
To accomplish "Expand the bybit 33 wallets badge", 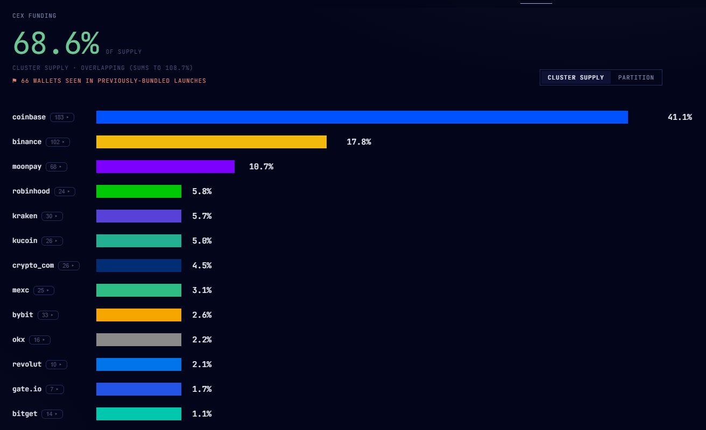I will [48, 315].
